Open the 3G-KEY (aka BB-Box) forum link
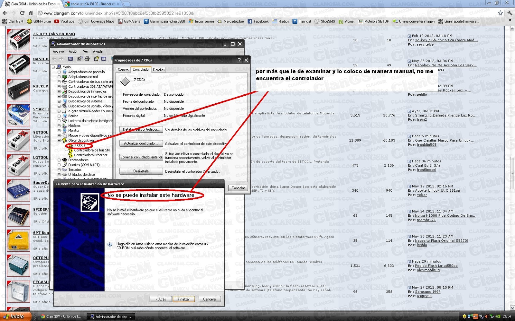Image resolution: width=515 pixels, height=321 pixels. [54, 34]
